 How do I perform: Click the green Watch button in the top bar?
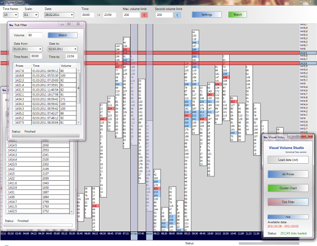(237, 15)
